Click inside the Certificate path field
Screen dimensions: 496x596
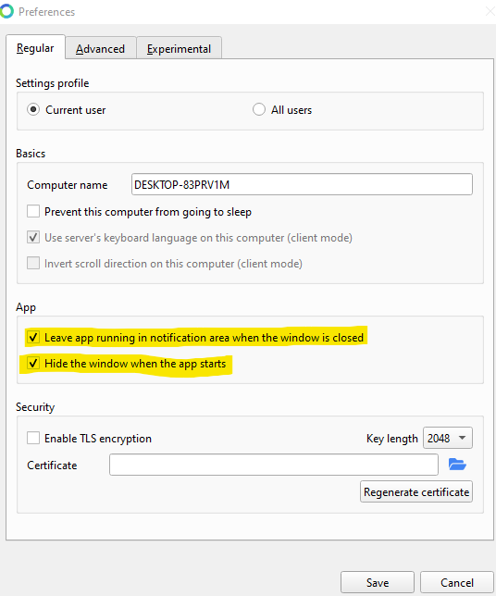(274, 465)
